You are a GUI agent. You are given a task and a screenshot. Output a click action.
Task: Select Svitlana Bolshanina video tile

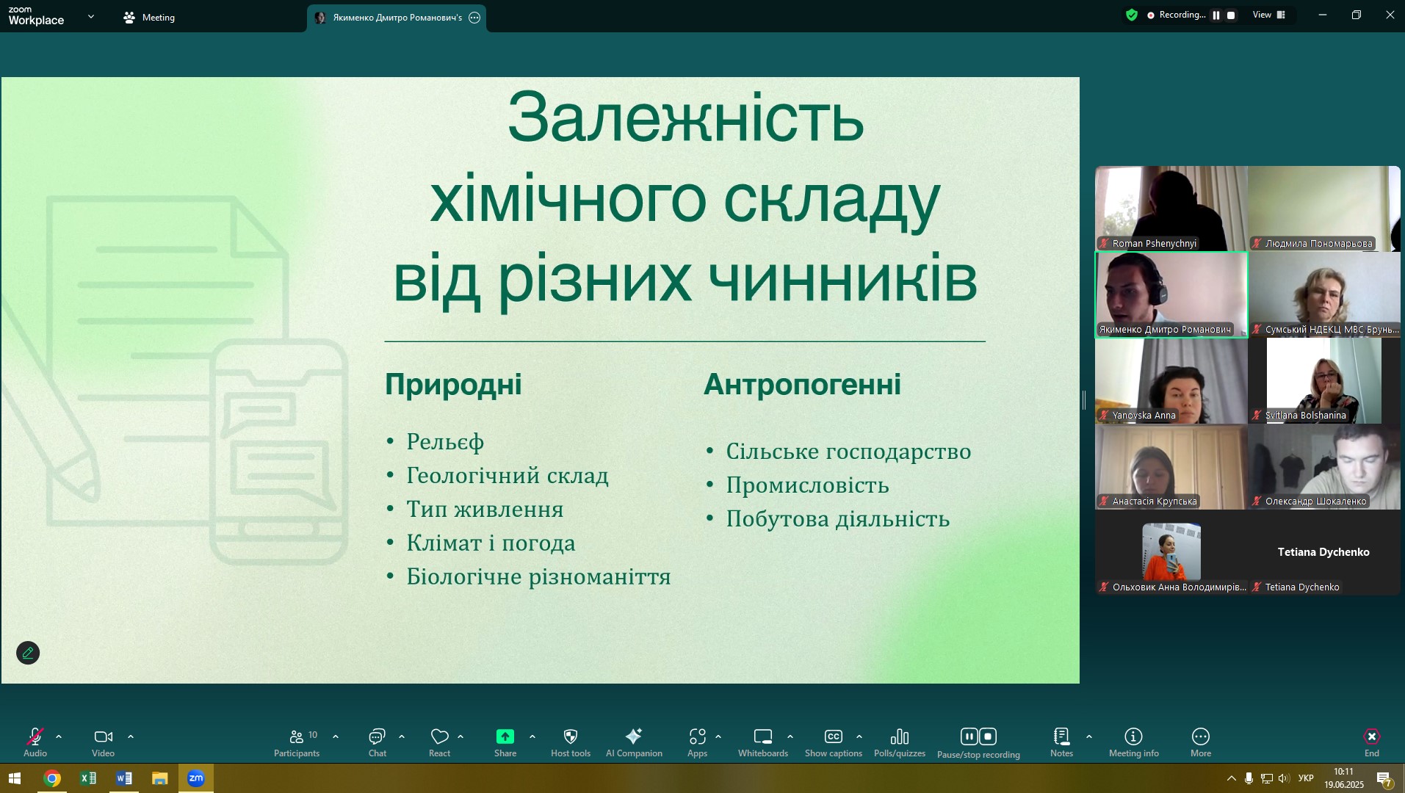(x=1324, y=380)
